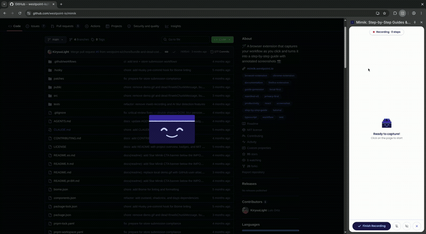
Task: Click the Go to file search field
Action: click(186, 39)
